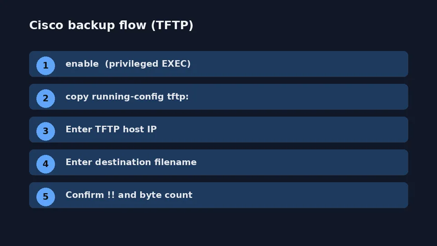This screenshot has width=437, height=246.
Task: Click the word 'EXEC)' in step one
Action: [176, 64]
